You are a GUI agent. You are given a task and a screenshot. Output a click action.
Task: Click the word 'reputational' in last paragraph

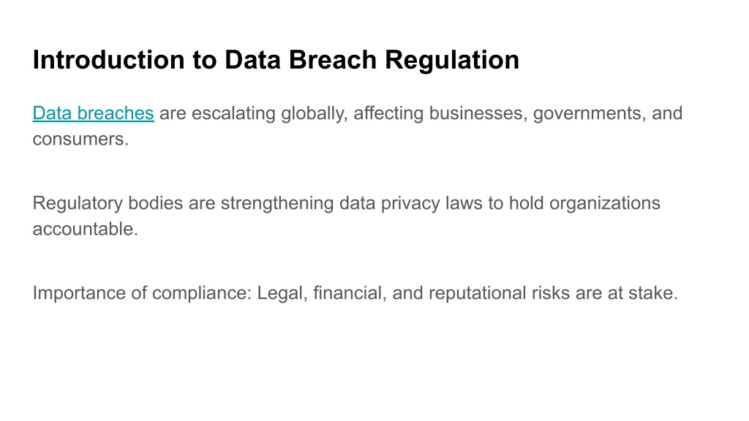477,293
